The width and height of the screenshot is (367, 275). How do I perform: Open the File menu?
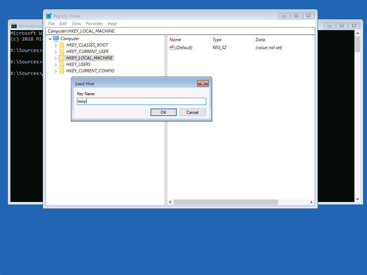[x=51, y=23]
